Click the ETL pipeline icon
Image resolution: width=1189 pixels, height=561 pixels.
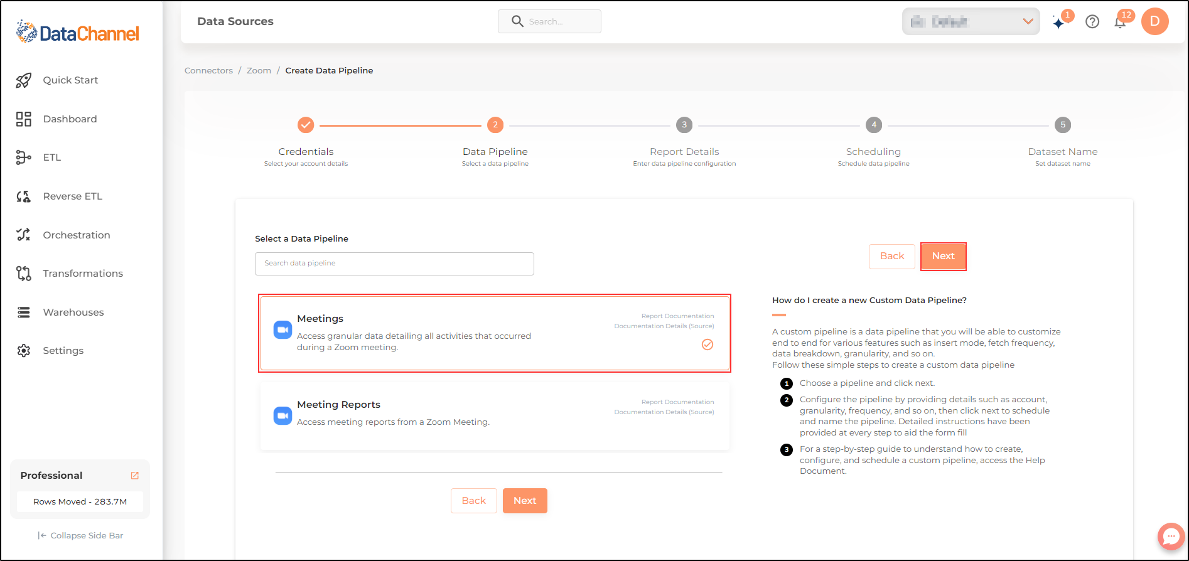click(x=24, y=158)
